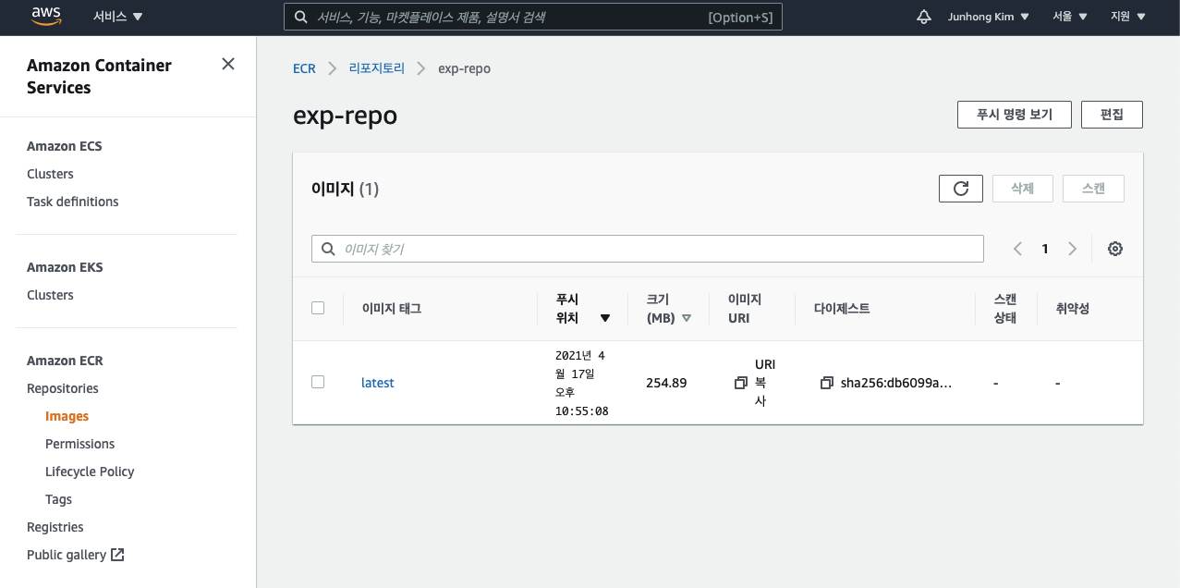Focus the top AWS services search box

(x=533, y=17)
